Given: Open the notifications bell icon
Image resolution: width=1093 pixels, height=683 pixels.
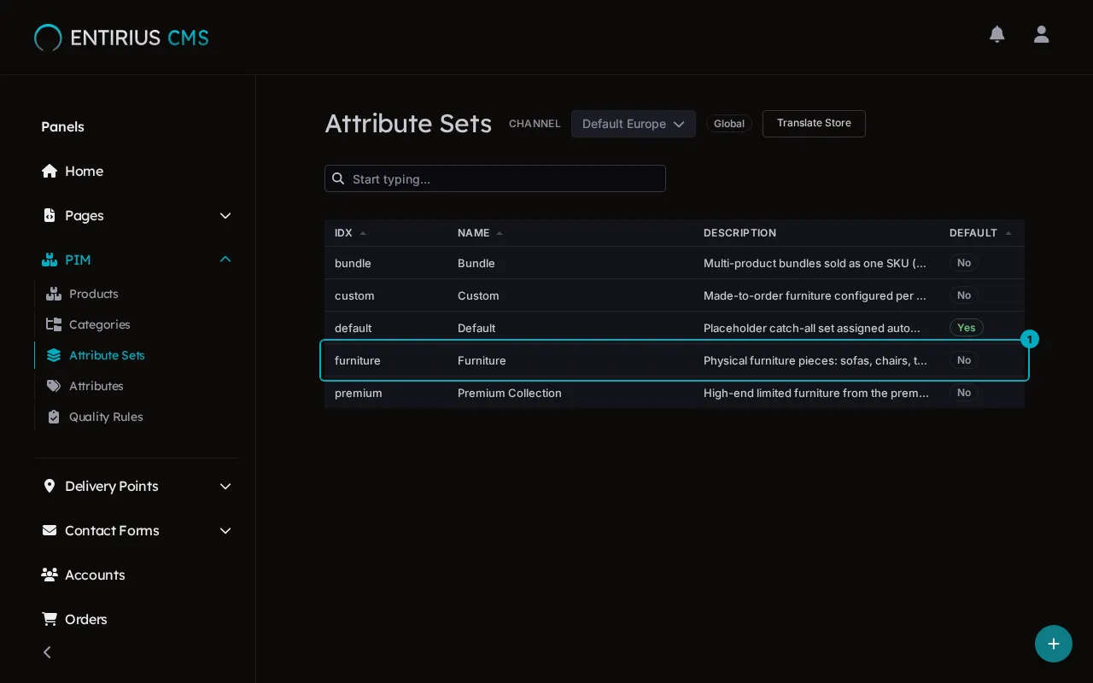Looking at the screenshot, I should tap(997, 34).
